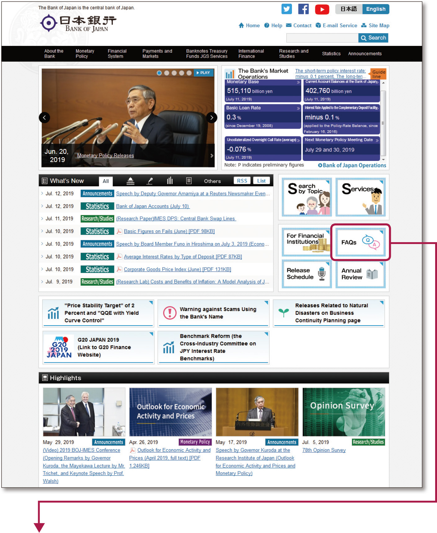Open Search by Topic tile

tap(307, 197)
